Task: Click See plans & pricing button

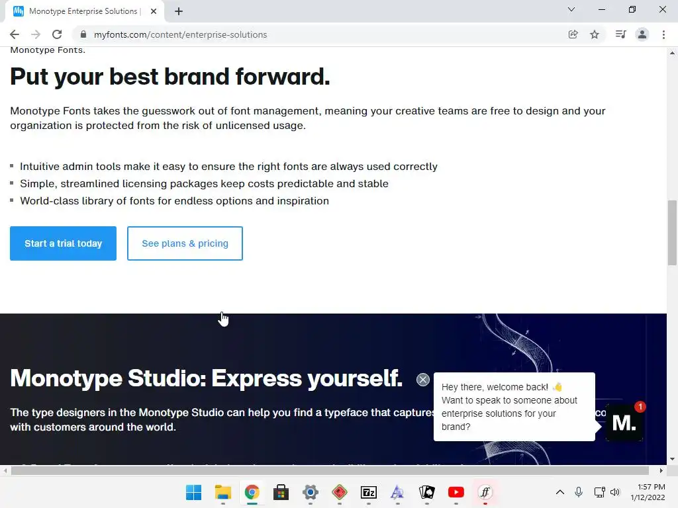Action: tap(185, 243)
